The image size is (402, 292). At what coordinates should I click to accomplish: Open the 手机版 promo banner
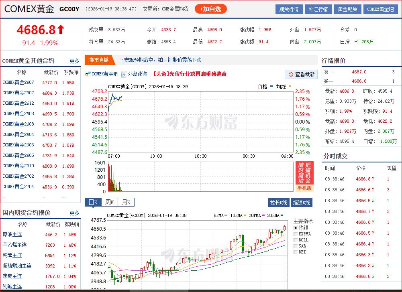pyautogui.click(x=304, y=176)
